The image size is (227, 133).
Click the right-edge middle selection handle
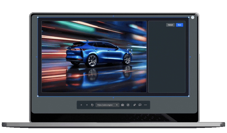(x=190, y=57)
